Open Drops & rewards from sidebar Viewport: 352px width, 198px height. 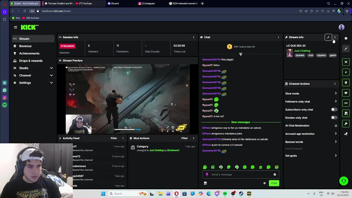pos(33,61)
